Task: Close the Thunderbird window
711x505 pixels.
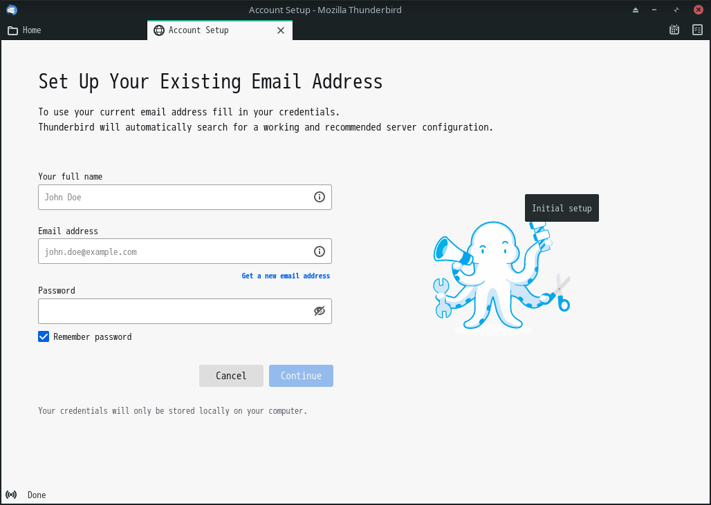Action: coord(699,10)
